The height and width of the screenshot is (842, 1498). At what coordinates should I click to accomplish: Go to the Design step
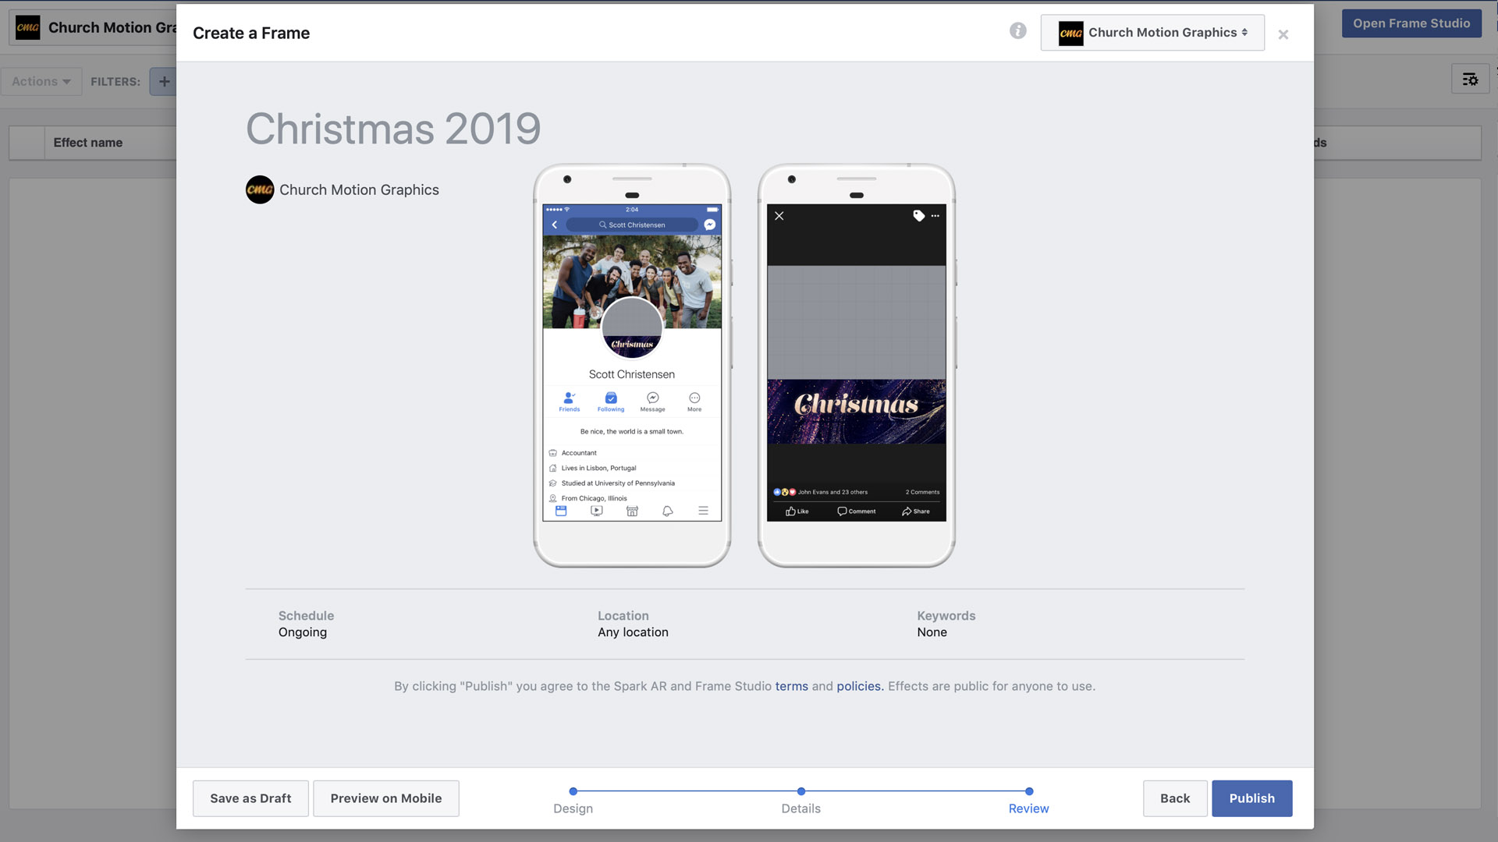coord(573,808)
